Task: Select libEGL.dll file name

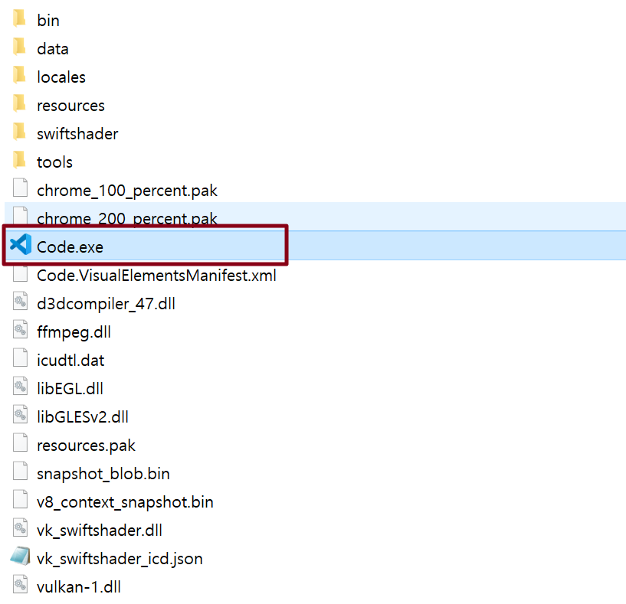Action: coord(70,389)
